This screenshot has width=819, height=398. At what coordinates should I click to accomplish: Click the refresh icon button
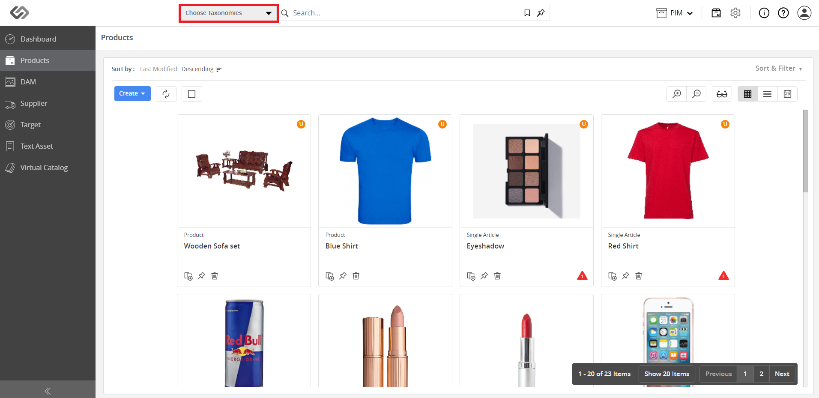coord(166,94)
